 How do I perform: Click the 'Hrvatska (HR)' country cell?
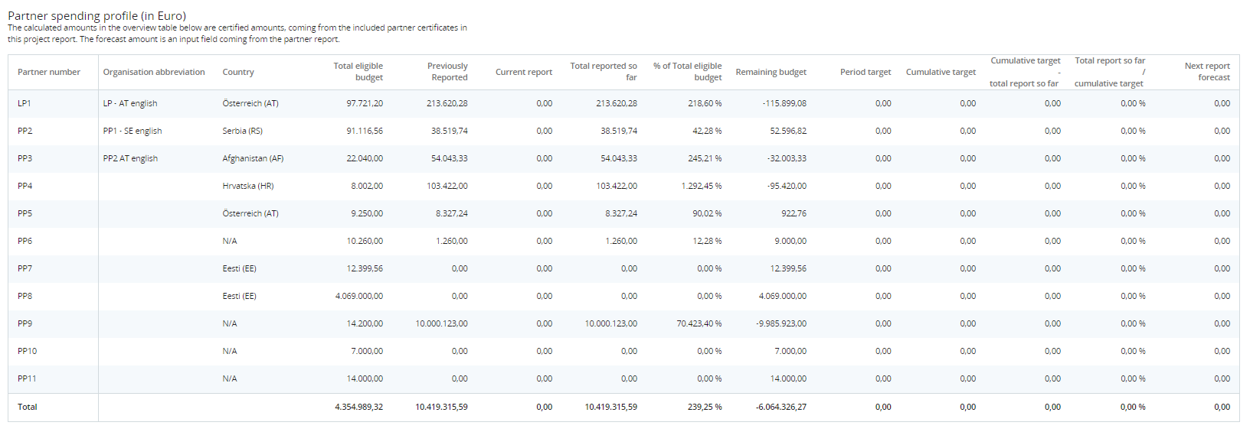click(248, 186)
